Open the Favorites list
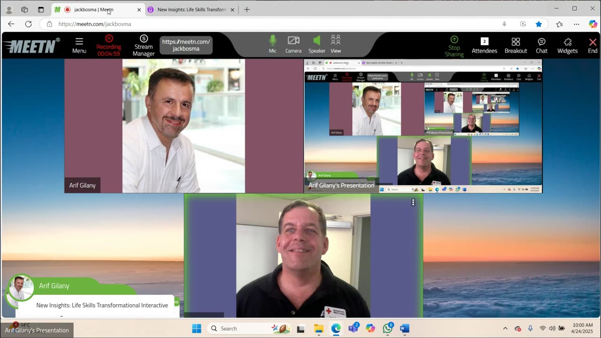This screenshot has height=338, width=601. coord(559,24)
